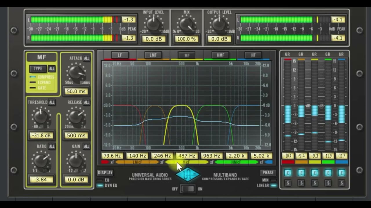Click the INPUT LEVEL knob
The width and height of the screenshot is (371, 208).
(153, 24)
